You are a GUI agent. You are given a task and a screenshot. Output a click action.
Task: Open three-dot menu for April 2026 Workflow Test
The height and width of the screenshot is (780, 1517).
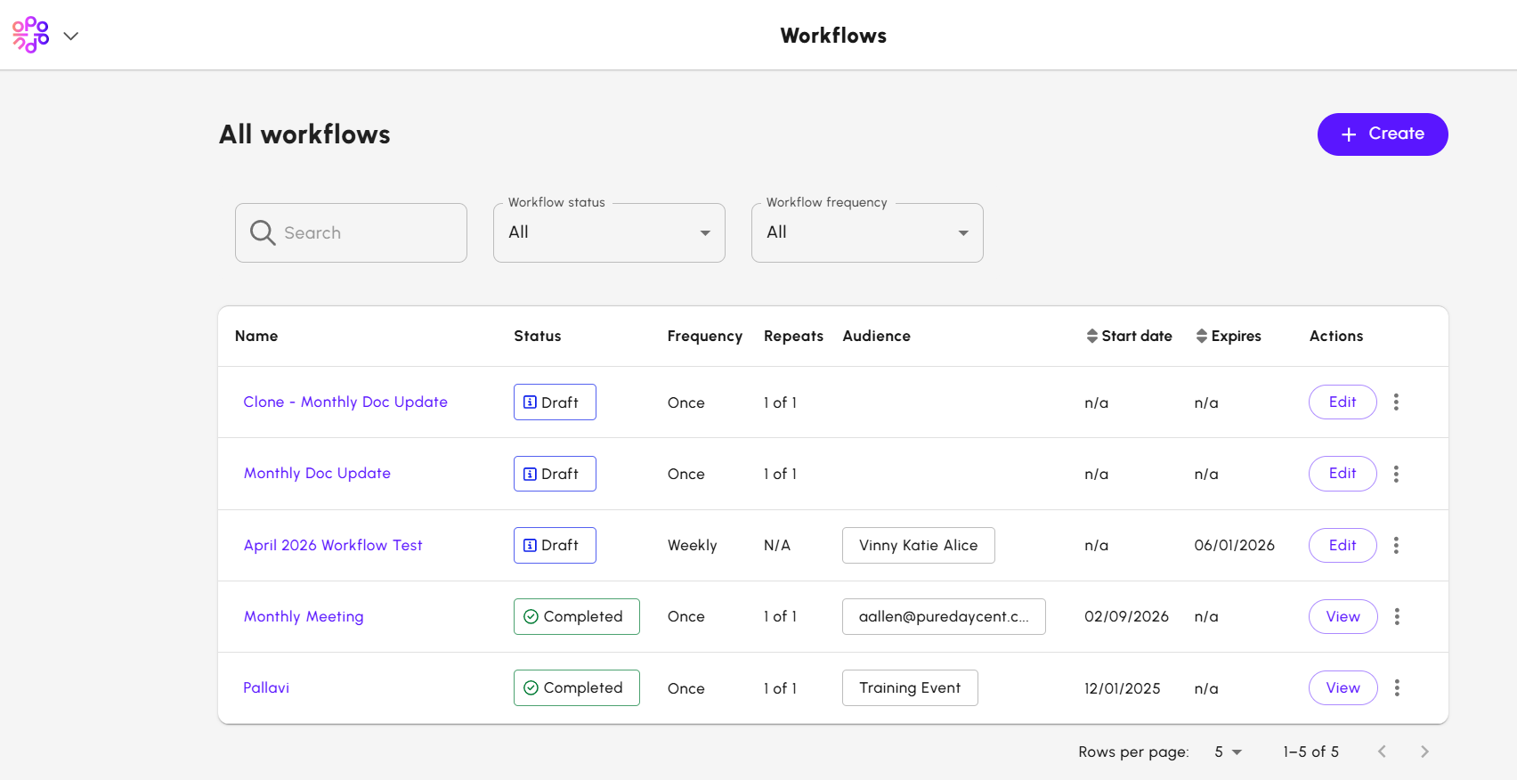click(1396, 545)
